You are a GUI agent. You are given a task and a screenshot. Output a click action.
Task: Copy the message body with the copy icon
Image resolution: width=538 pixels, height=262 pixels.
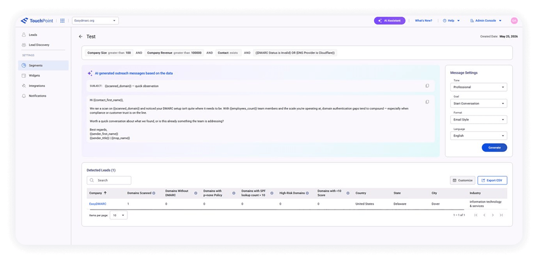click(x=427, y=102)
